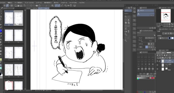Image resolution: width=174 pixels, height=93 pixels.
Task: Click the Copy icon in quick access panel
Action: 126,23
